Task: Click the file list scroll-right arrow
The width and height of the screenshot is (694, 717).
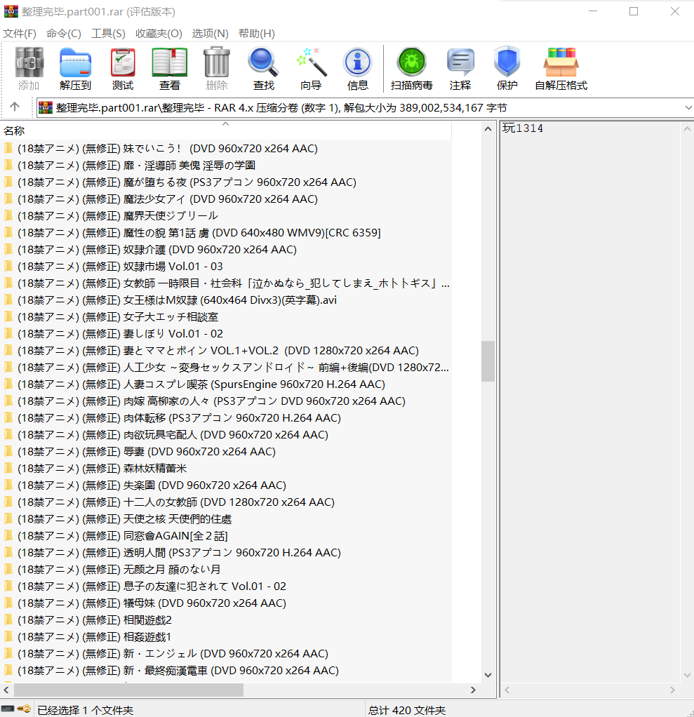Action: coord(473,690)
